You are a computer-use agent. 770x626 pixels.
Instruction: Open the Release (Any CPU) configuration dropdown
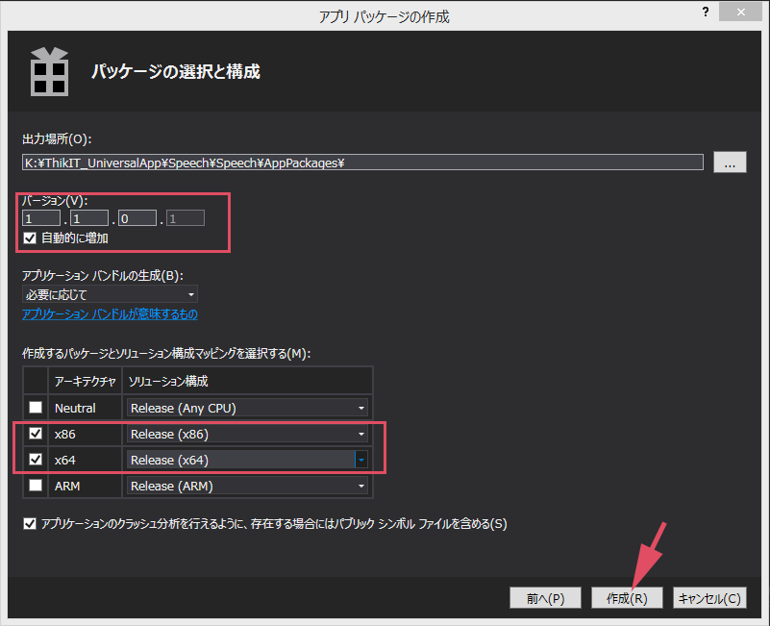[247, 408]
